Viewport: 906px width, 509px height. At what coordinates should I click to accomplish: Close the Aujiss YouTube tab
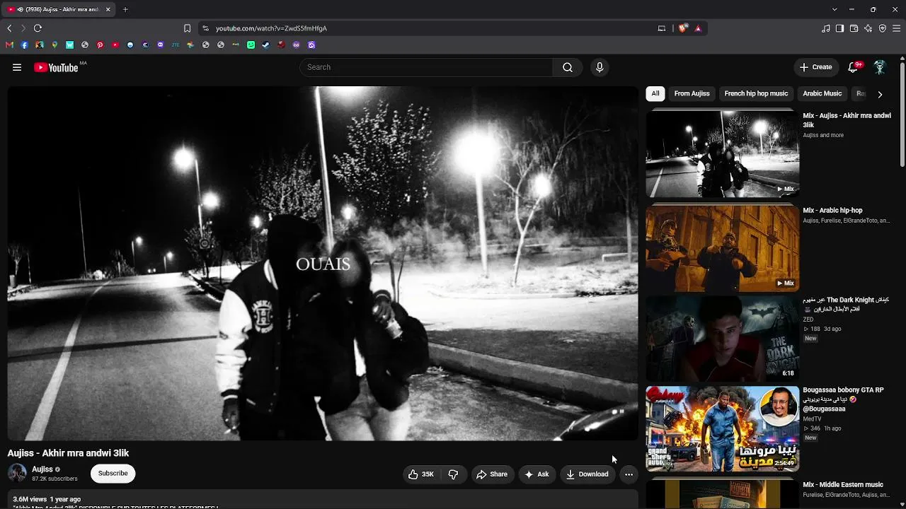(x=108, y=9)
